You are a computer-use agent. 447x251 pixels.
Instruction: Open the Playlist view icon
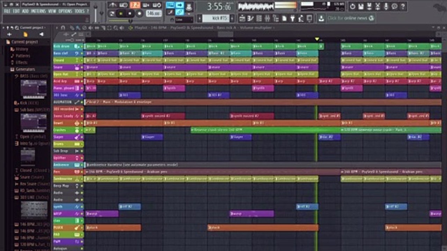click(243, 18)
